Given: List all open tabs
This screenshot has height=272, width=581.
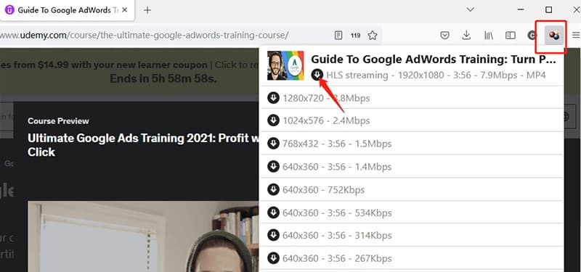Looking at the screenshot, I should [x=470, y=9].
